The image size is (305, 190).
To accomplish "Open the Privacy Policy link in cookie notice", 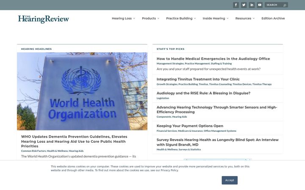I will point(169,171).
